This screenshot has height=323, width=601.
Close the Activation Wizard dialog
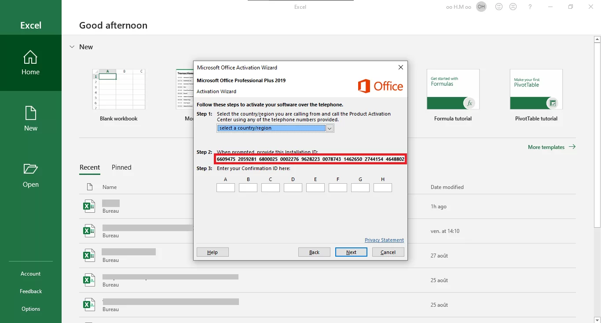[x=400, y=67]
